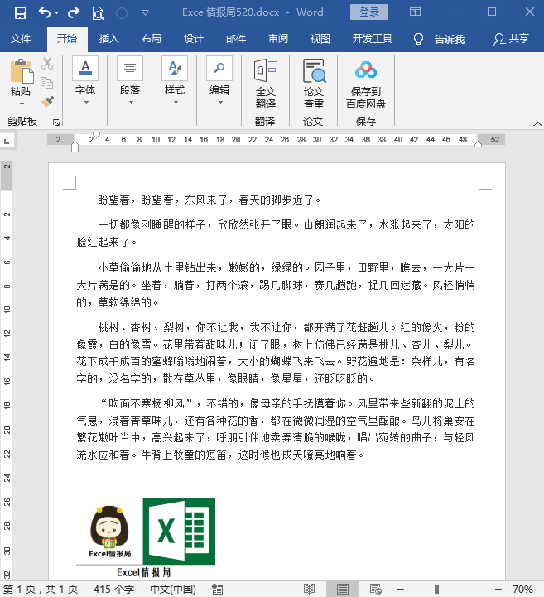The image size is (544, 597).
Task: Click the Save icon in quick access toolbar
Action: (20, 13)
